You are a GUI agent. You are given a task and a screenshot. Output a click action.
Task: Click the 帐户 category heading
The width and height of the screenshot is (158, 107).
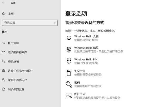pyautogui.click(x=4, y=32)
